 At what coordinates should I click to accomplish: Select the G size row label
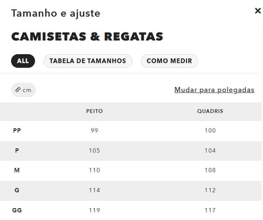click(17, 190)
